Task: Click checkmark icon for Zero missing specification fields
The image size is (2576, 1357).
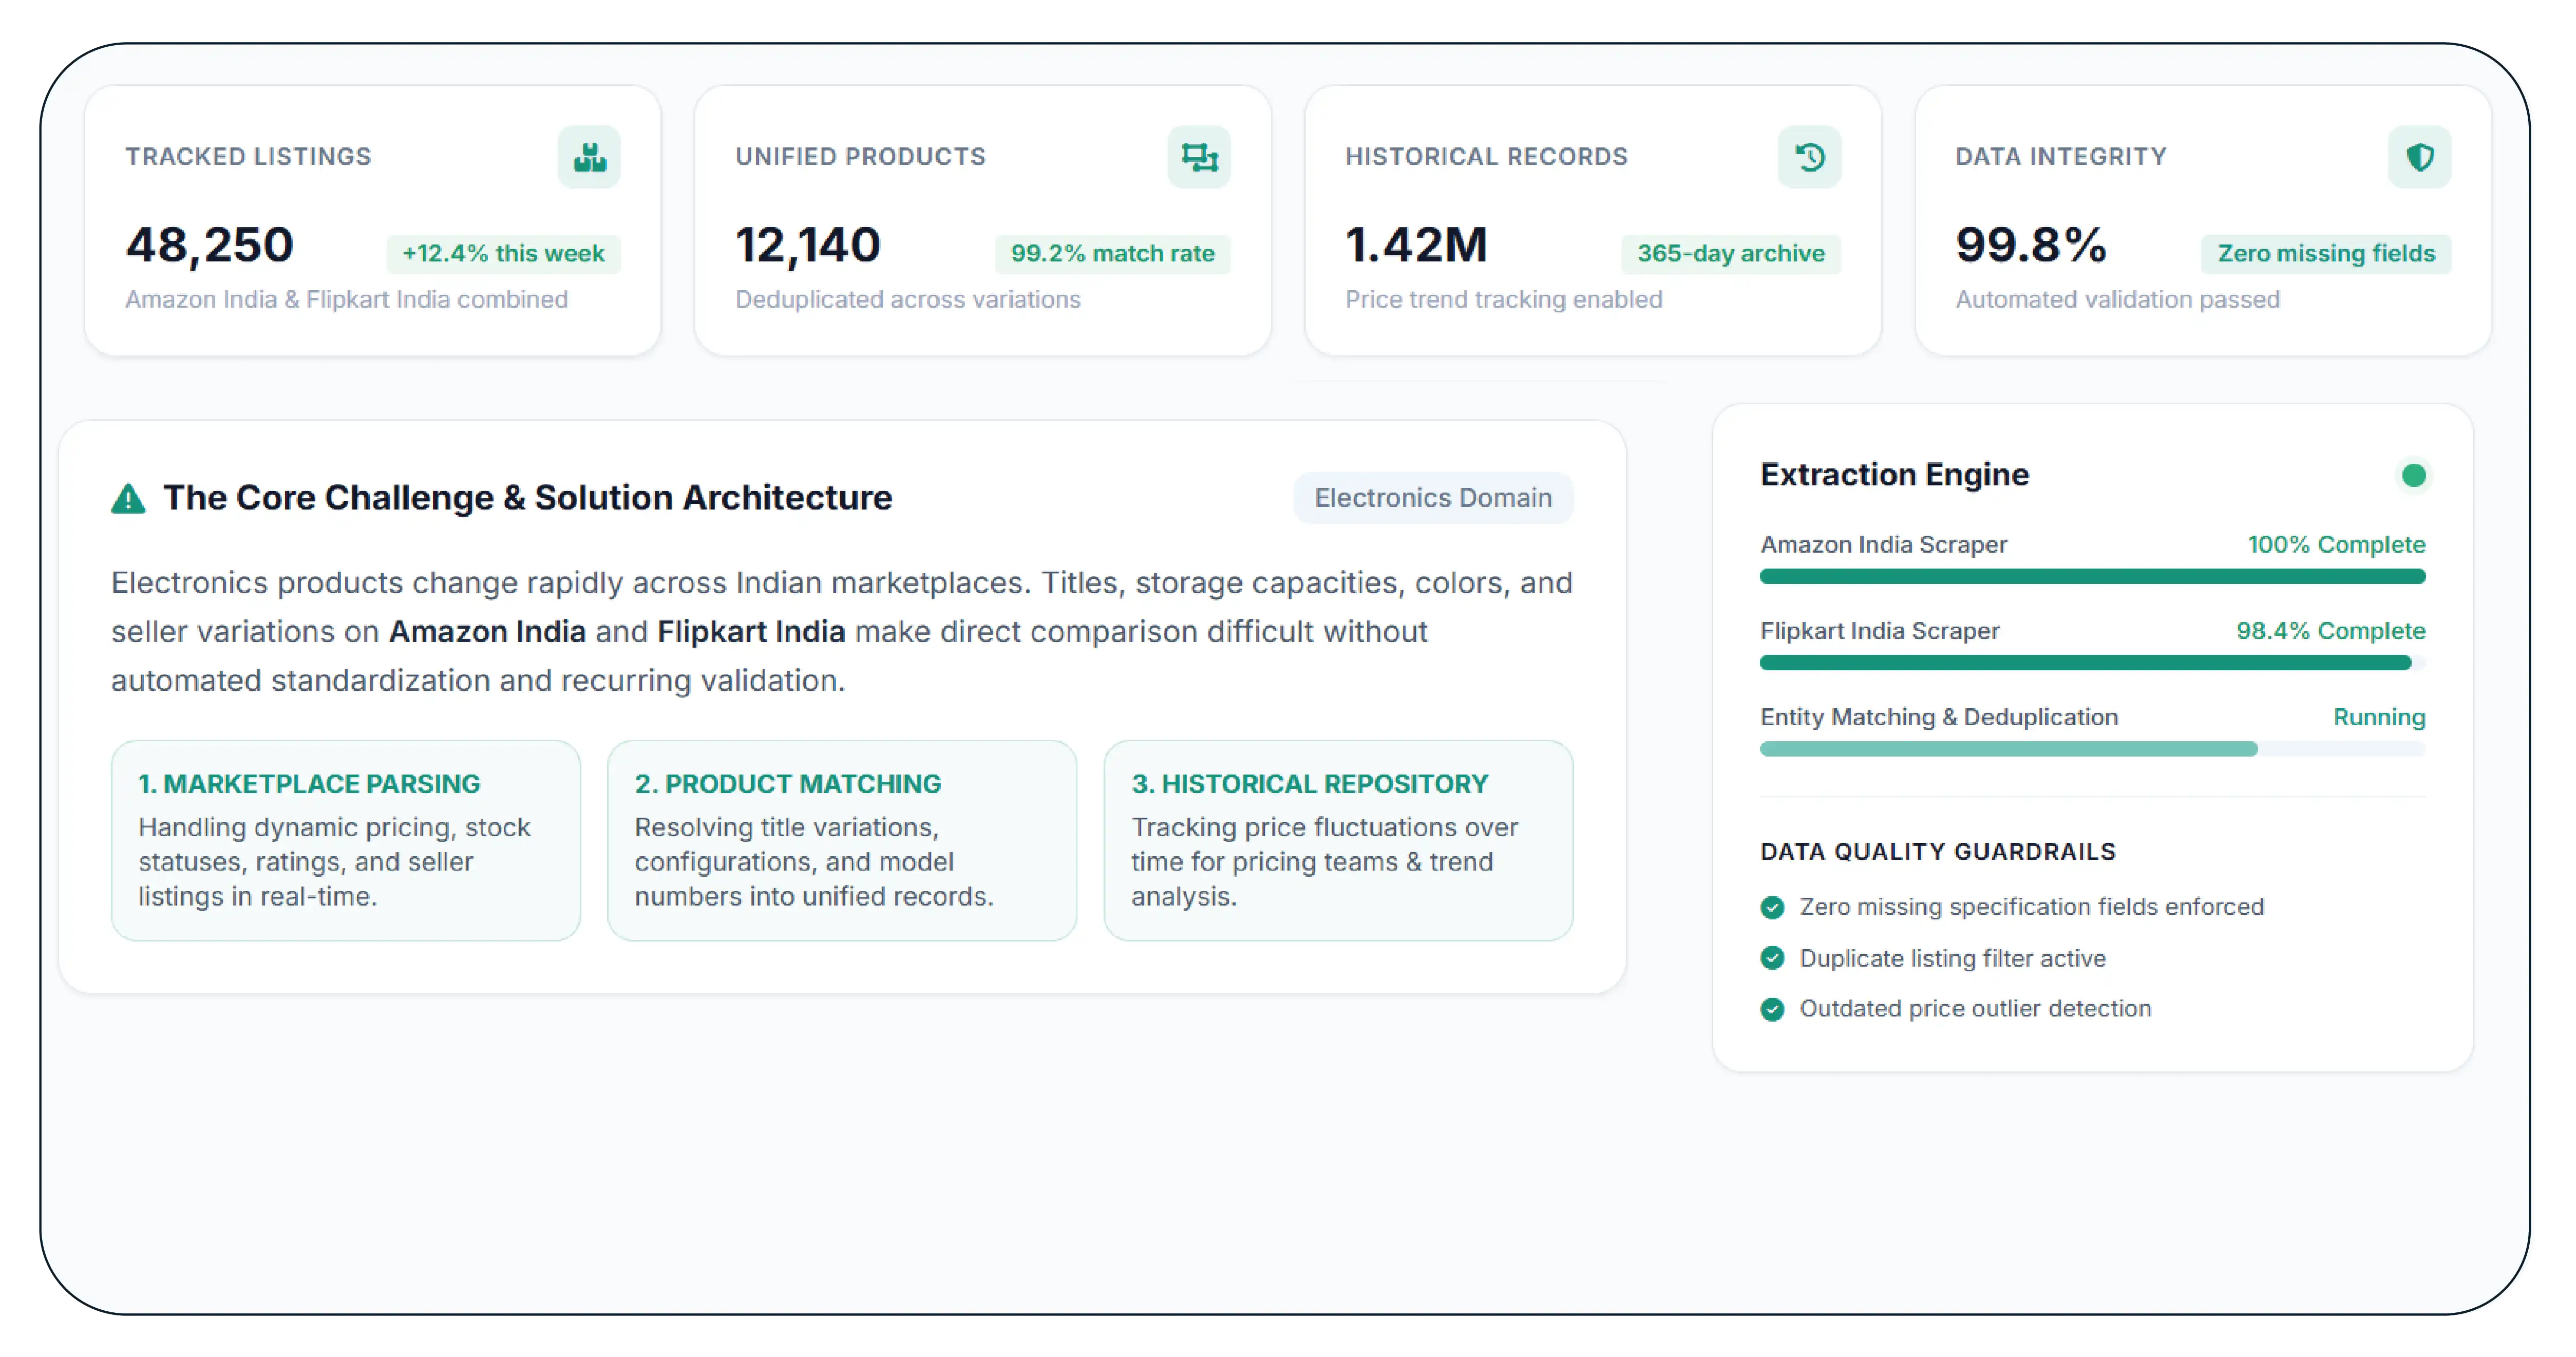Action: click(1772, 907)
